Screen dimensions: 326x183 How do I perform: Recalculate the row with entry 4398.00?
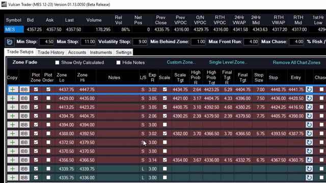click(309, 116)
